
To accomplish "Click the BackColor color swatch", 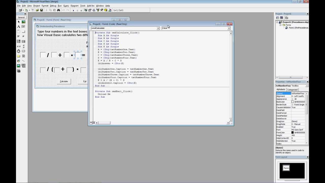I will tap(292, 102).
